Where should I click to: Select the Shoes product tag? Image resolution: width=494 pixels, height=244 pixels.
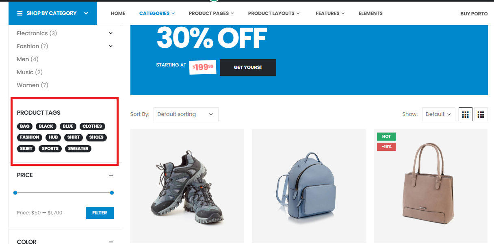96,137
